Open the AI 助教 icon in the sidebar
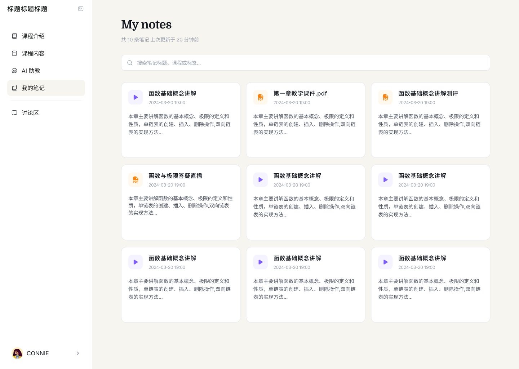Screen dimensions: 519x369 click(x=14, y=71)
